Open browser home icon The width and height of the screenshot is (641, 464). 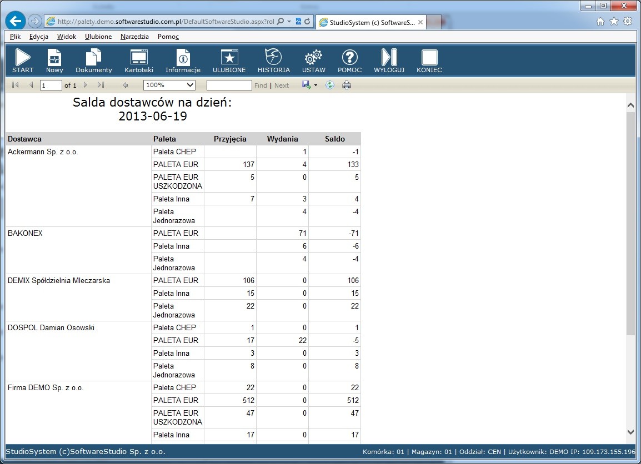click(x=600, y=22)
